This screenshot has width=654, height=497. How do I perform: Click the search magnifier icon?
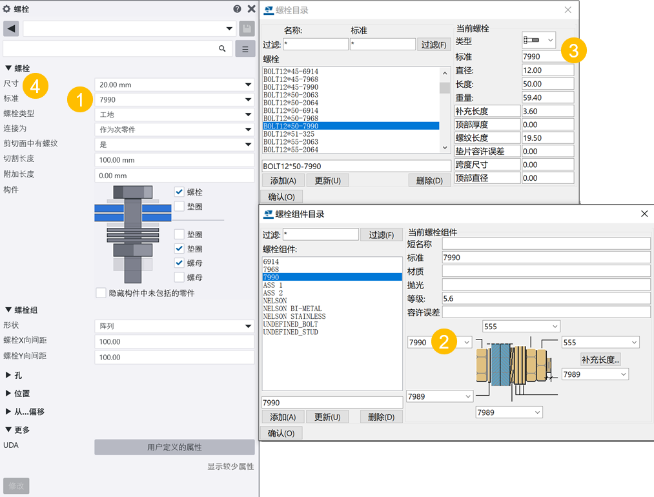[222, 48]
